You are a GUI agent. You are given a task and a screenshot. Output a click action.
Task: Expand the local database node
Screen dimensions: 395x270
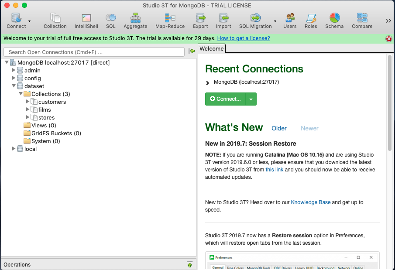pos(14,149)
